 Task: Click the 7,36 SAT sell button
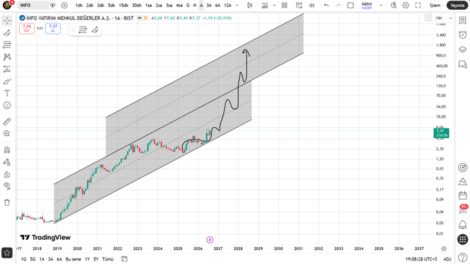[x=27, y=28]
